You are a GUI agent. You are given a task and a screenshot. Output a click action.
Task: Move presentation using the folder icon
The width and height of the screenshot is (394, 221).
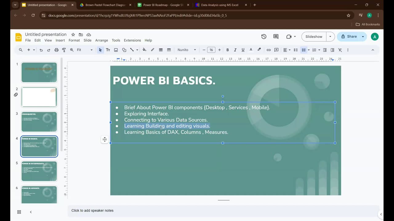pos(81,35)
